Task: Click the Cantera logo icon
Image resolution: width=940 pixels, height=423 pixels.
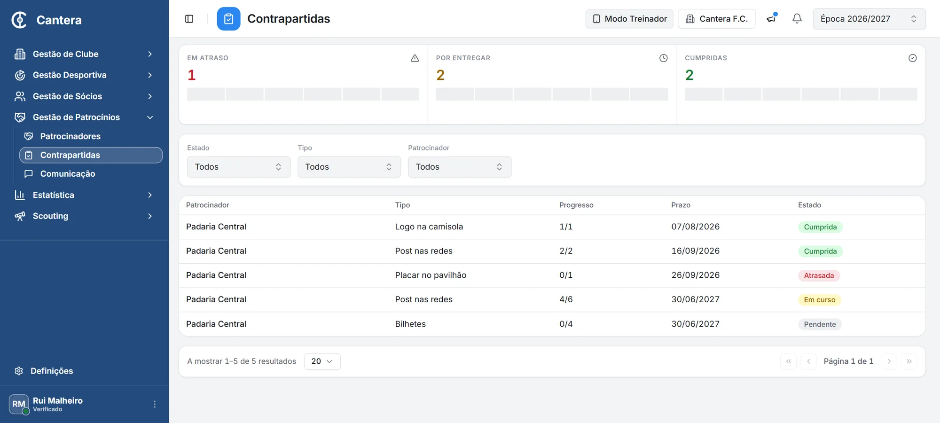Action: 19,20
